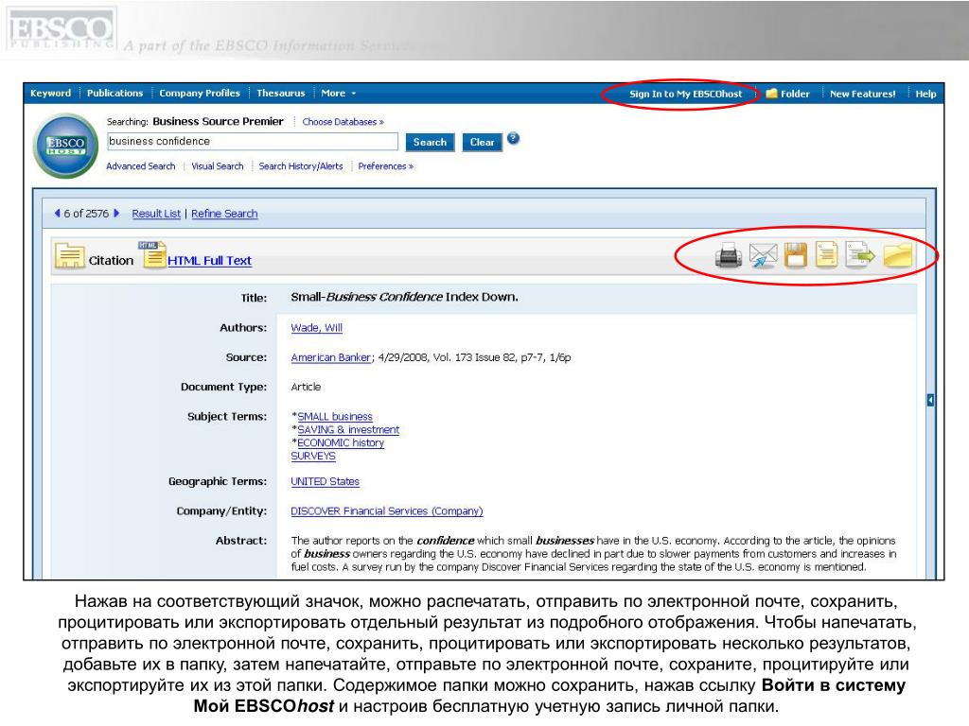This screenshot has height=726, width=969.
Task: Click the 6 of 2576 result counter text
Action: click(x=86, y=214)
